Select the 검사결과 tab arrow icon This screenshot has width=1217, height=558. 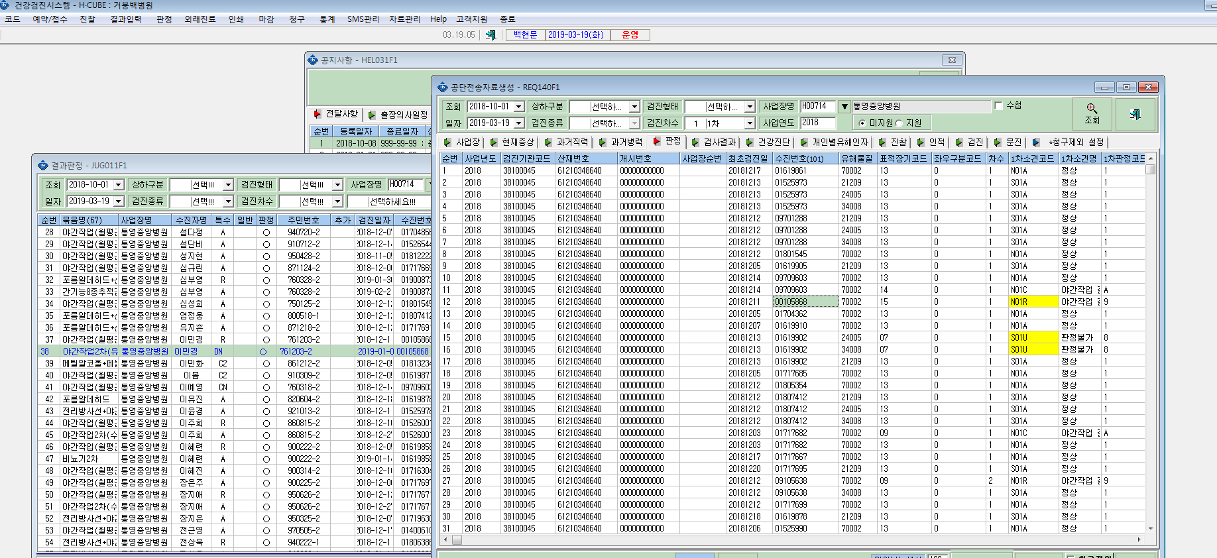[x=695, y=142]
